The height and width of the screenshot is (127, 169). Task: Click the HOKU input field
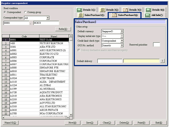click(x=46, y=23)
